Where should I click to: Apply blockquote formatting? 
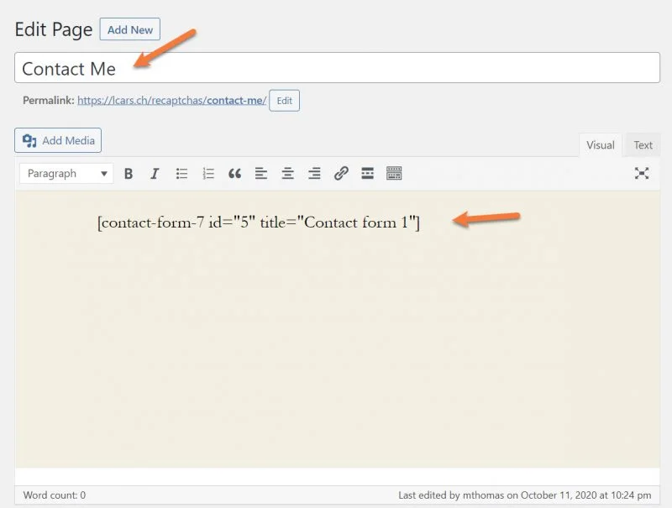[234, 174]
